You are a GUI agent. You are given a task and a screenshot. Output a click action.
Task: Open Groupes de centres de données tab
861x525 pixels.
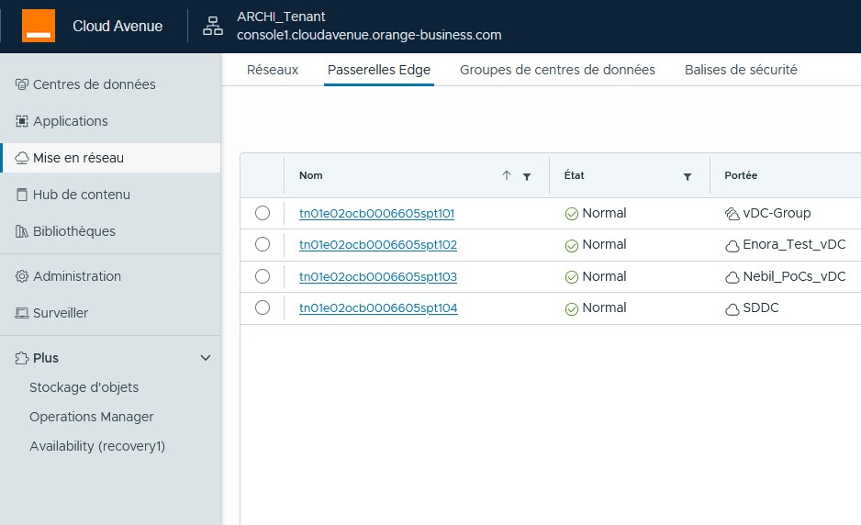point(557,70)
